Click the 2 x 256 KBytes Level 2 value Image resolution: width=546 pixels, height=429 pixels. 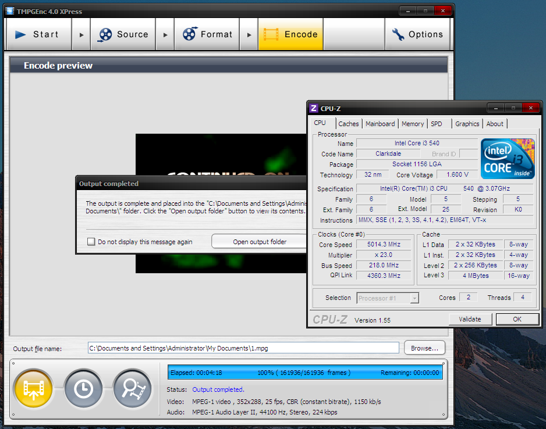click(476, 265)
